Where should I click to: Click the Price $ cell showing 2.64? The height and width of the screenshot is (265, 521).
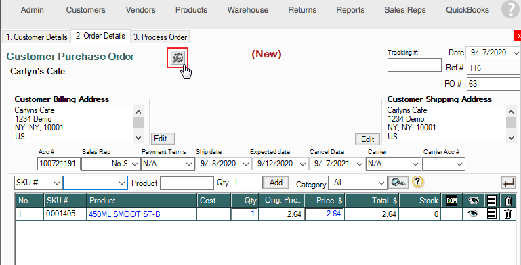tap(325, 214)
